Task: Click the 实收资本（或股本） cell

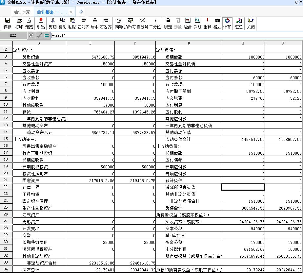Action: [189, 222]
